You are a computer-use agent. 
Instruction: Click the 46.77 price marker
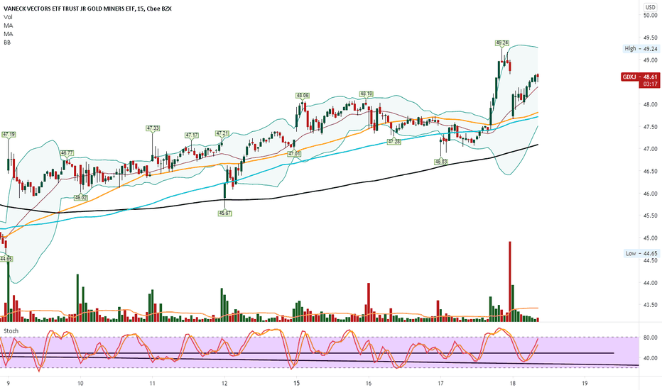67,153
